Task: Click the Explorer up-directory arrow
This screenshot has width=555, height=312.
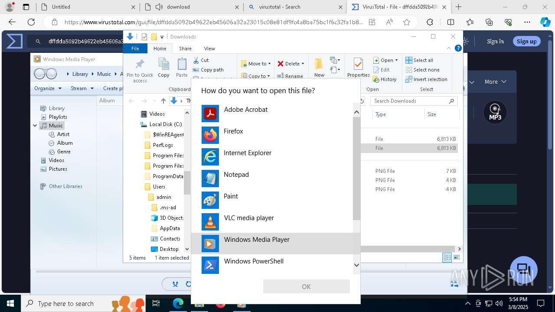Action: (x=163, y=101)
